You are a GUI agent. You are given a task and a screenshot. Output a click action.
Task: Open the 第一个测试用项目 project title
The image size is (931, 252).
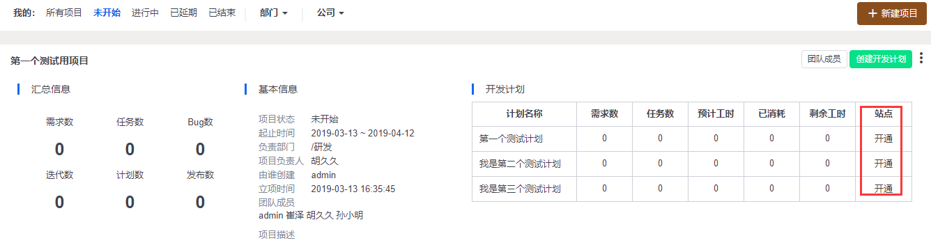49,61
